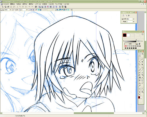
Task: Select the Gradient tool in tool palette
Action: pyautogui.click(x=139, y=77)
